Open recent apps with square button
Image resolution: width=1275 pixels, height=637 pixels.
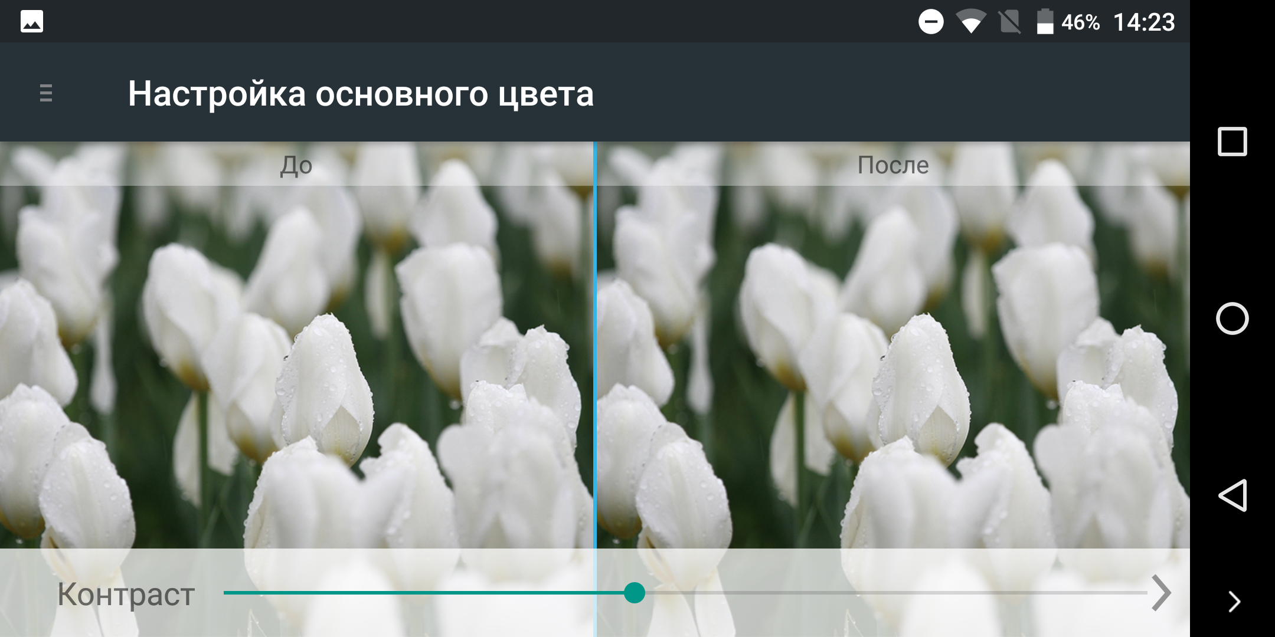pyautogui.click(x=1232, y=142)
